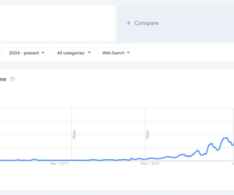
Task: Open the 2004 - present time range dropdown
Action: 26,52
